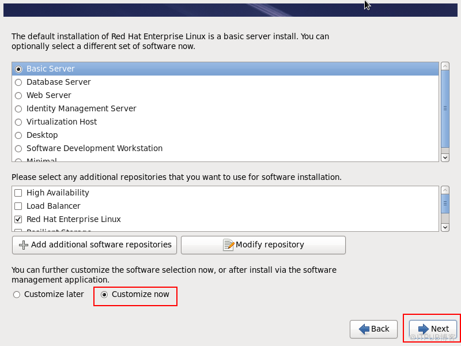Select the Basic Server list row
The image size is (461, 346).
pos(225,69)
